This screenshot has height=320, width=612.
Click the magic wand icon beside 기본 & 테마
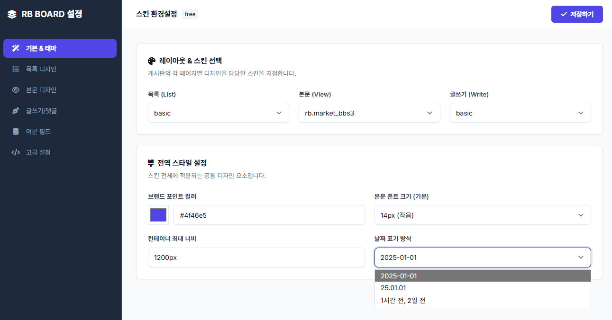(x=16, y=48)
